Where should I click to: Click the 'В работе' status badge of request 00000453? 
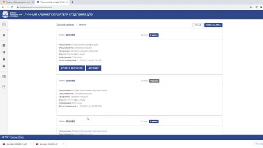[154, 122]
